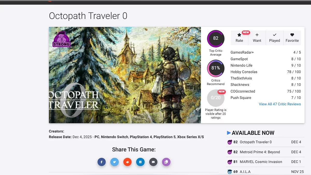Mark the game as Played
Image resolution: width=311 pixels, height=175 pixels.
(274, 38)
